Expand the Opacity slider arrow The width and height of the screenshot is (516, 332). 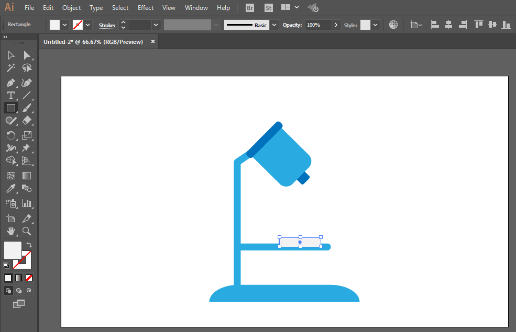click(336, 25)
